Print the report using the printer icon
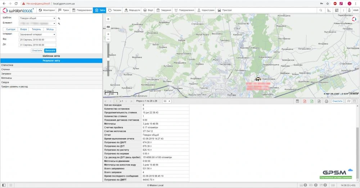Screen dimensions: 360x188 326,102
